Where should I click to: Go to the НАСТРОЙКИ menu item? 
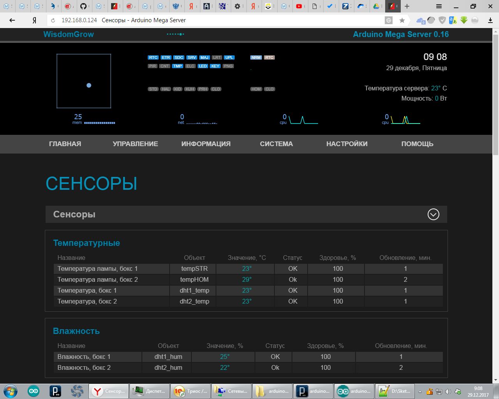coord(347,144)
